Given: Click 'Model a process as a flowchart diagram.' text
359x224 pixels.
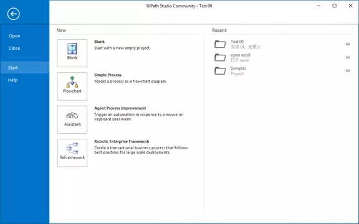Looking at the screenshot, I should tap(130, 81).
